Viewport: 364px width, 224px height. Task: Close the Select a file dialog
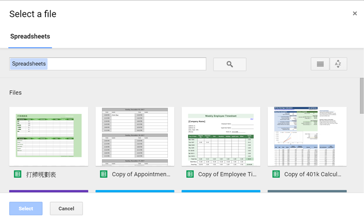pos(355,14)
